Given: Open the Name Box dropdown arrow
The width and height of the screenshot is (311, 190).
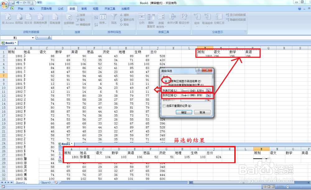Looking at the screenshot, I should (x=33, y=38).
